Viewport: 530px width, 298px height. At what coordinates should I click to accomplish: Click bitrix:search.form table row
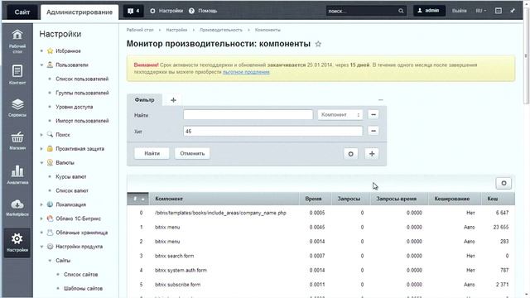320,256
